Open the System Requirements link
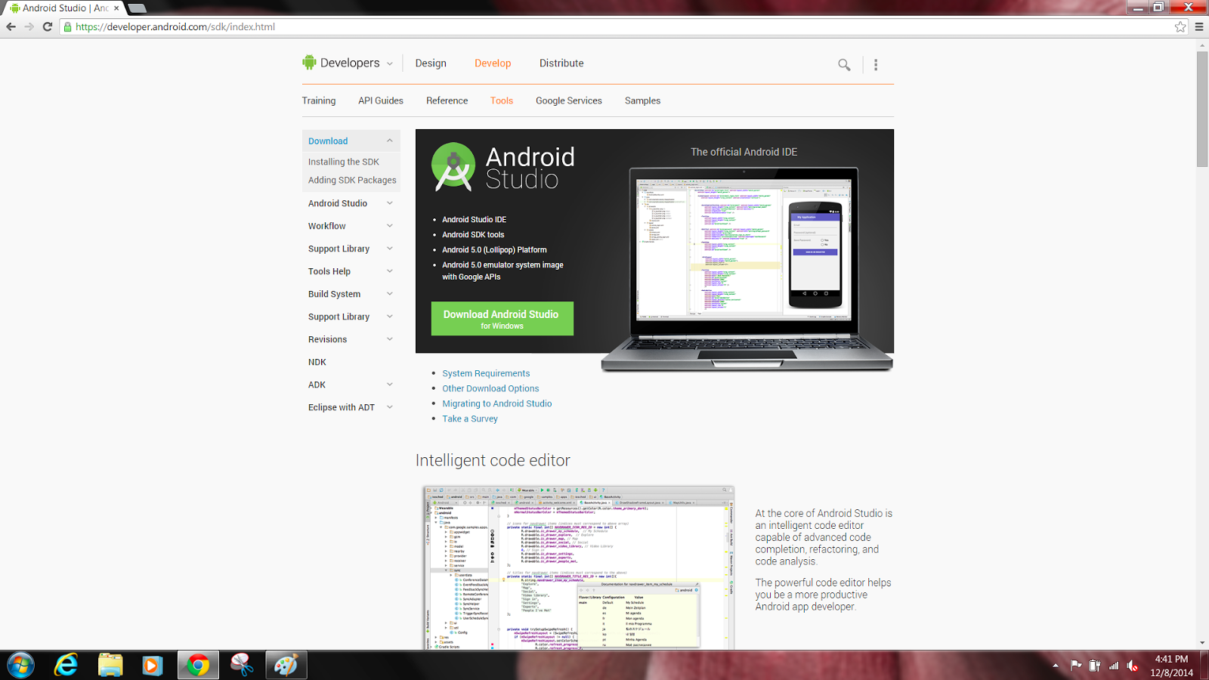Screen dimensions: 1209x680 [486, 373]
